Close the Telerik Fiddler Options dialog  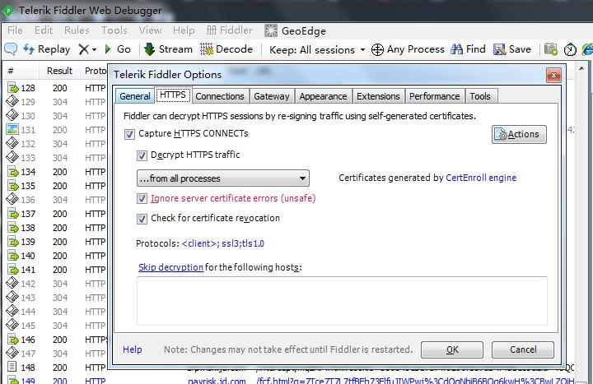pyautogui.click(x=553, y=75)
